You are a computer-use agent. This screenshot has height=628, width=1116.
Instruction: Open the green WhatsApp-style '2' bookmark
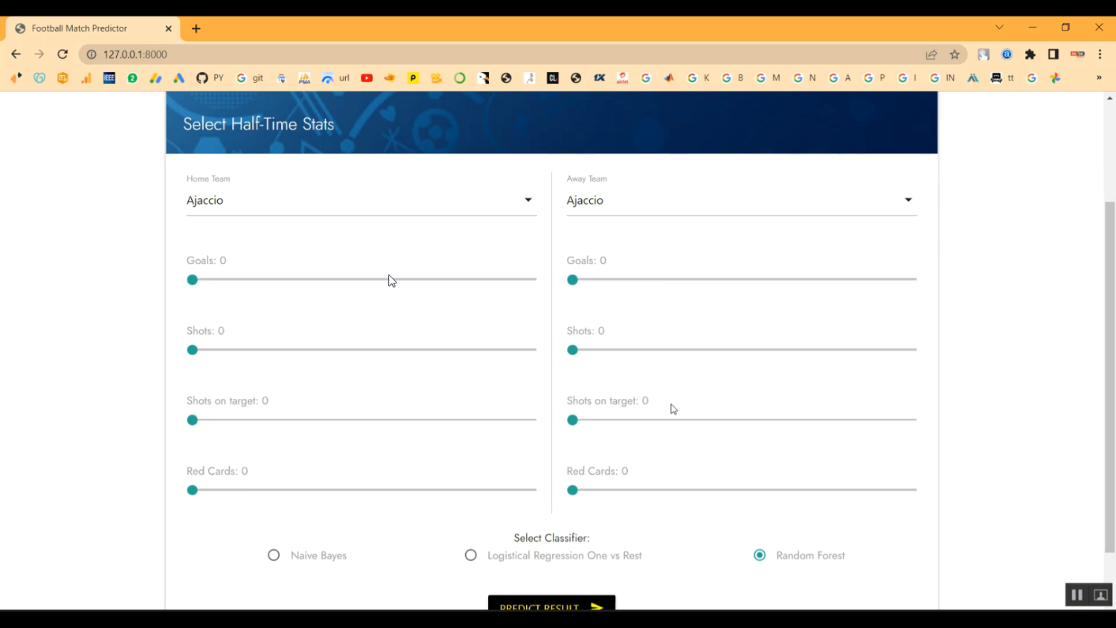[x=132, y=78]
